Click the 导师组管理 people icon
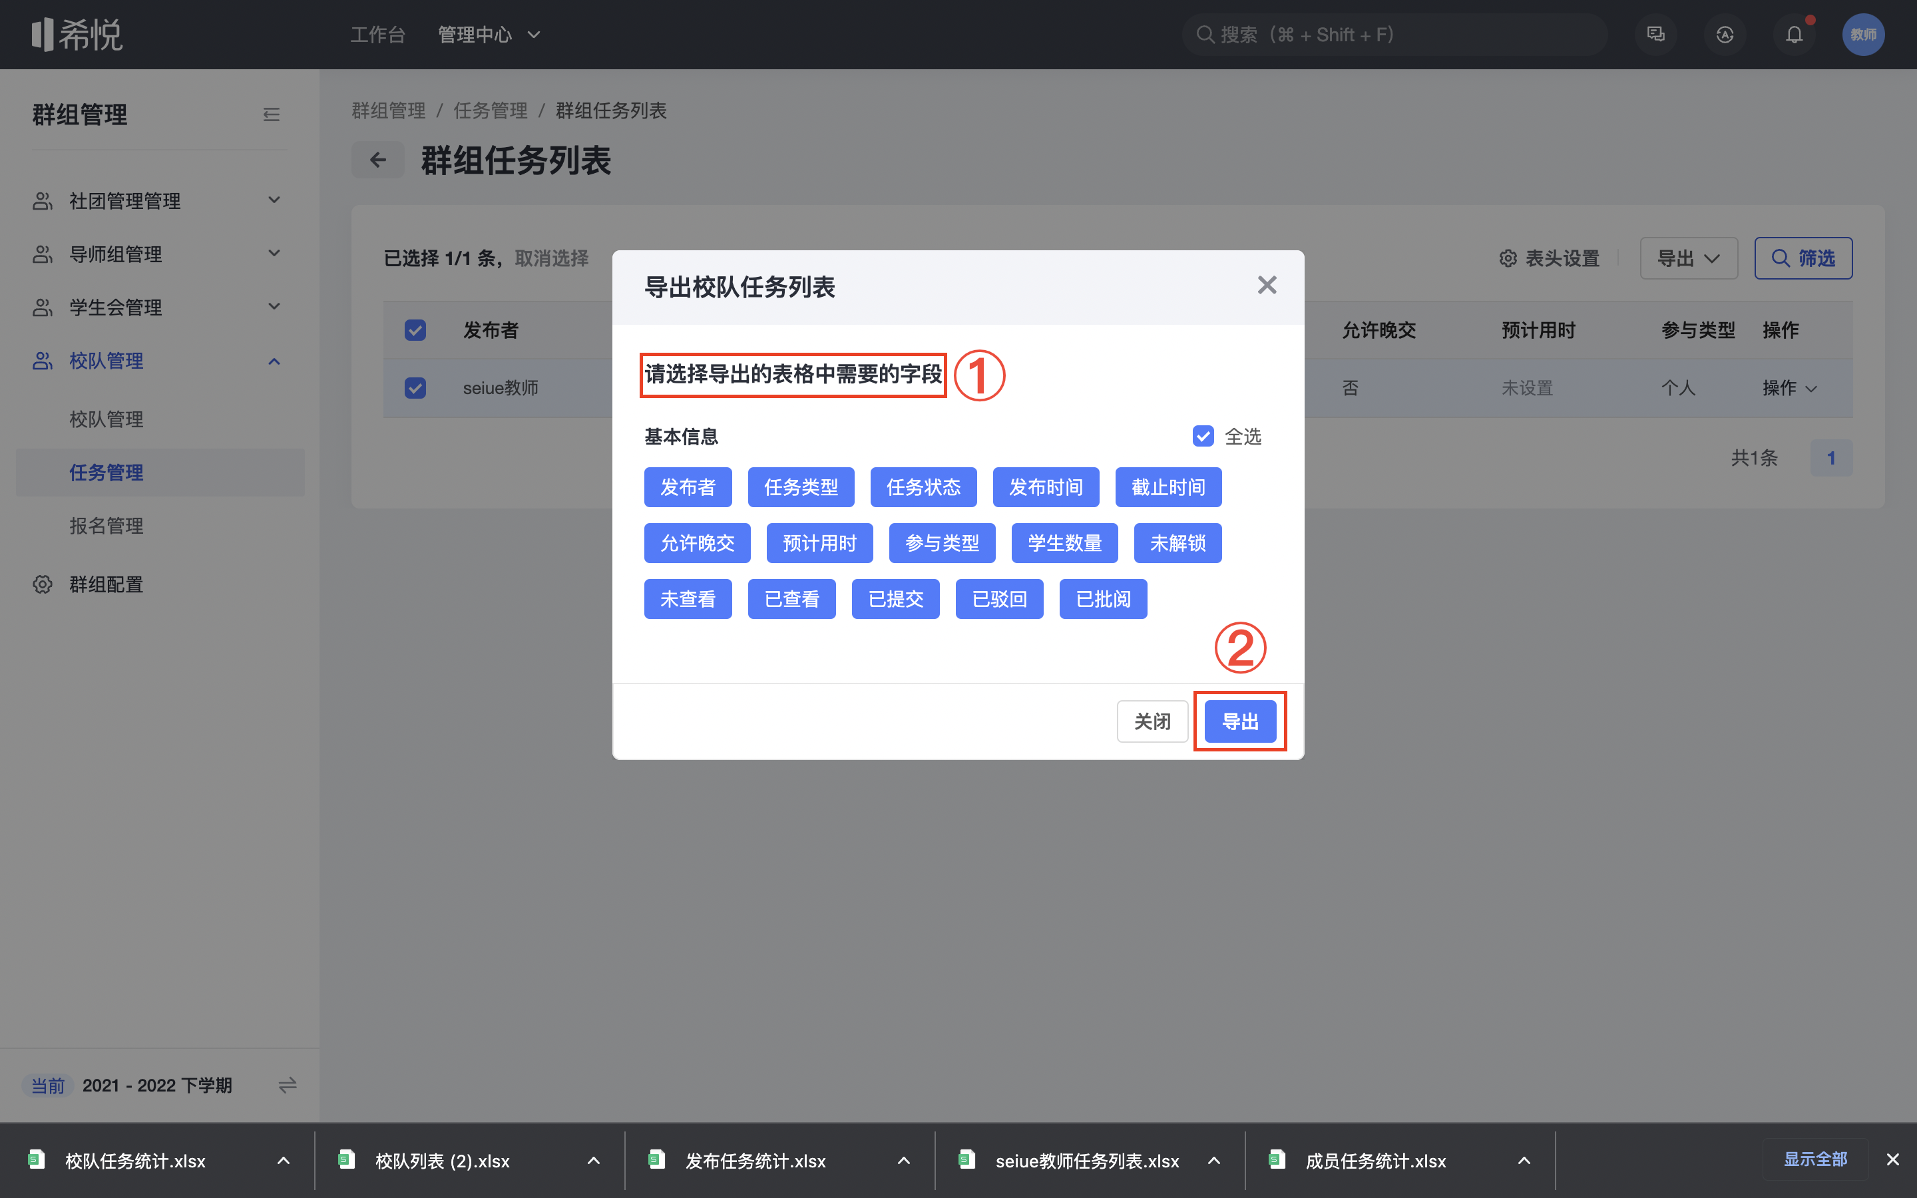 [42, 254]
